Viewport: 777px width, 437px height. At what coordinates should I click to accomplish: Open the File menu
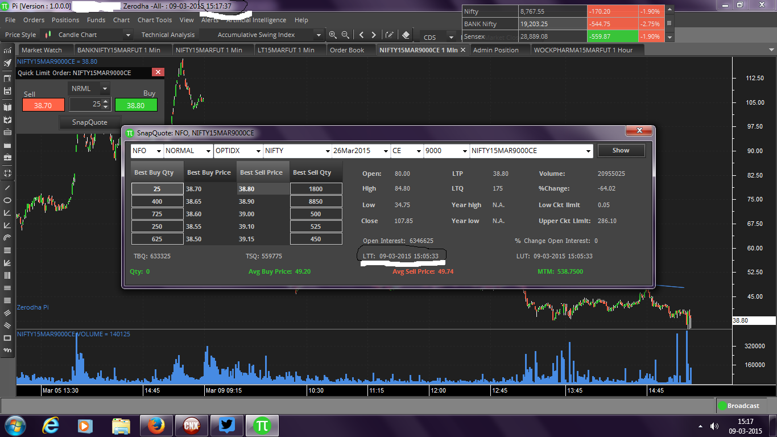coord(10,20)
